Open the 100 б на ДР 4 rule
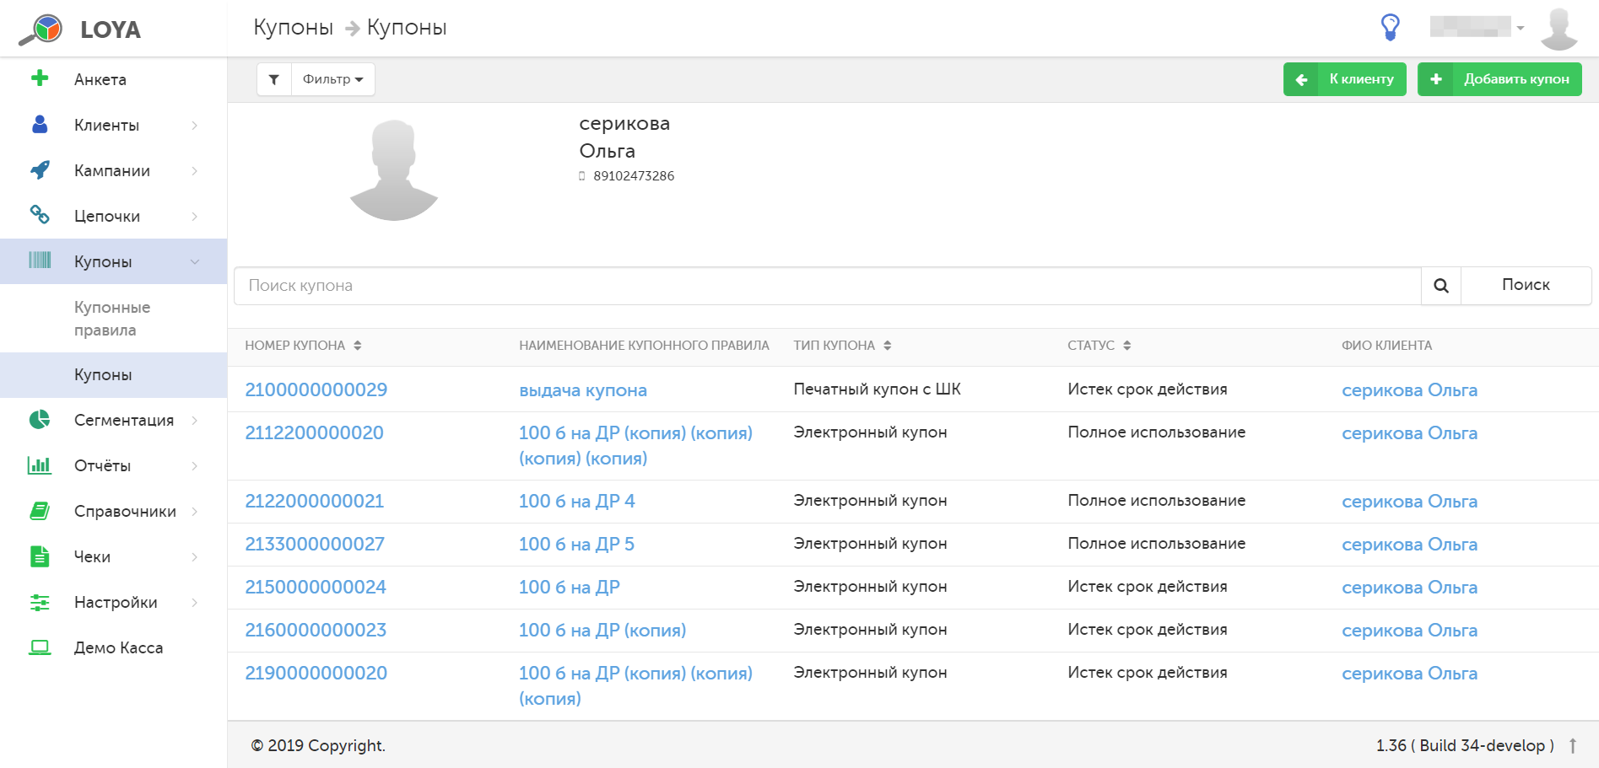Viewport: 1599px width, 768px height. coord(577,501)
